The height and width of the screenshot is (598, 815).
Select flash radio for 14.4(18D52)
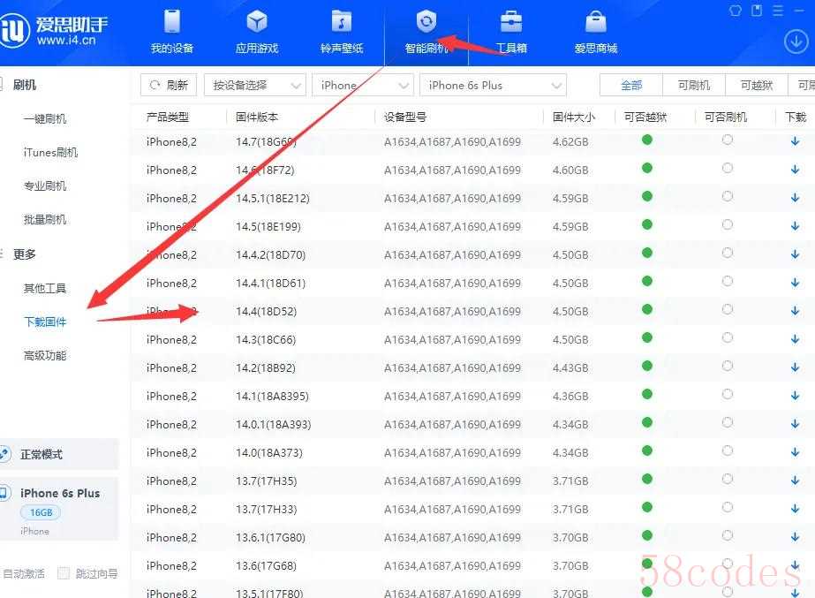[728, 309]
